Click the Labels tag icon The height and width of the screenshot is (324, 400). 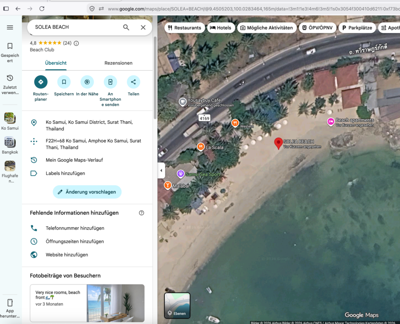coord(34,174)
